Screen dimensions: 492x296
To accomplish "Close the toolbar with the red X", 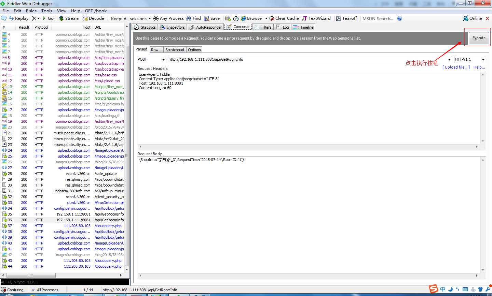I will click(x=488, y=18).
